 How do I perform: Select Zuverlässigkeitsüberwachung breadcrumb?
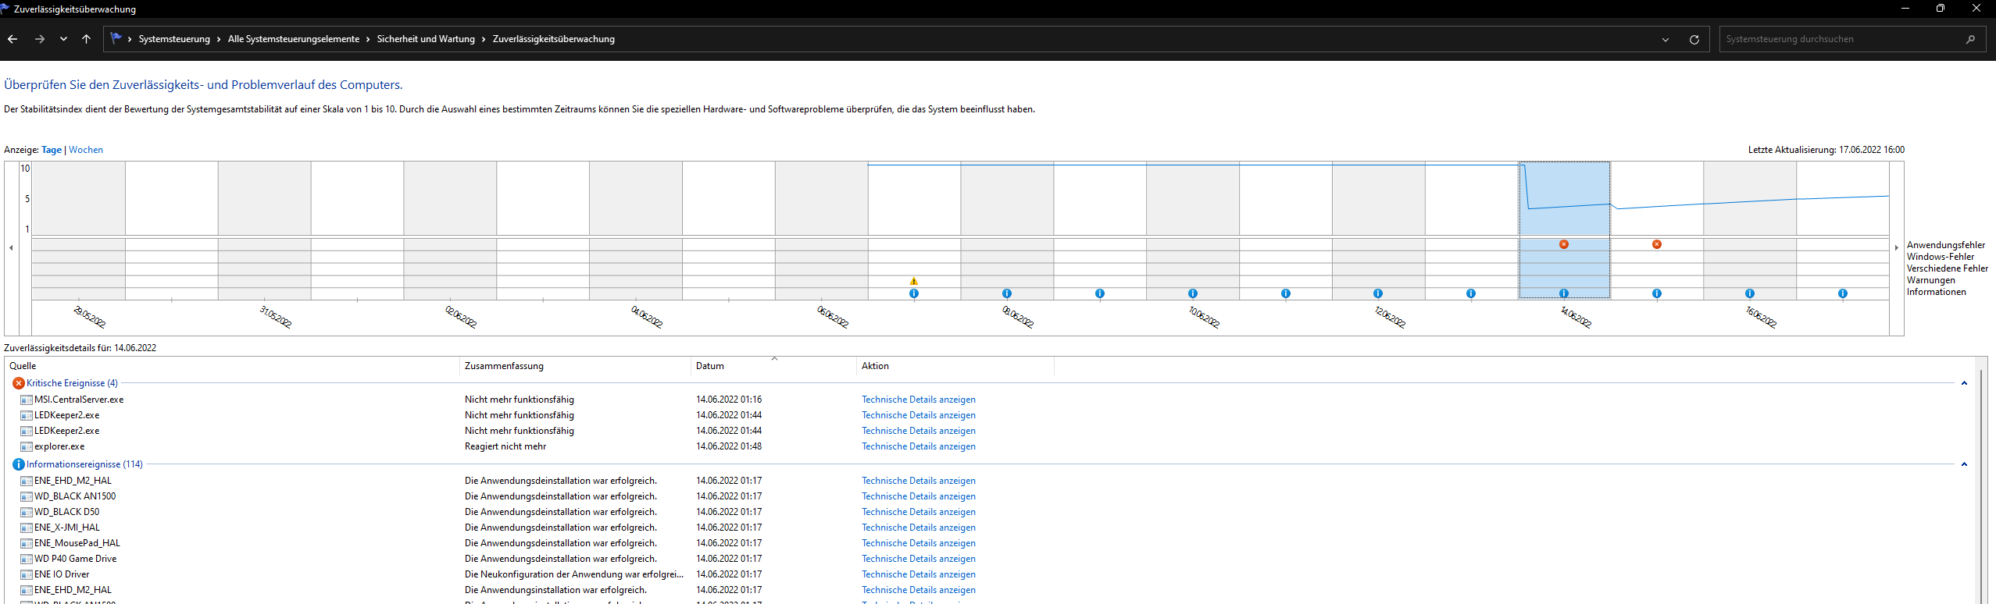click(553, 39)
